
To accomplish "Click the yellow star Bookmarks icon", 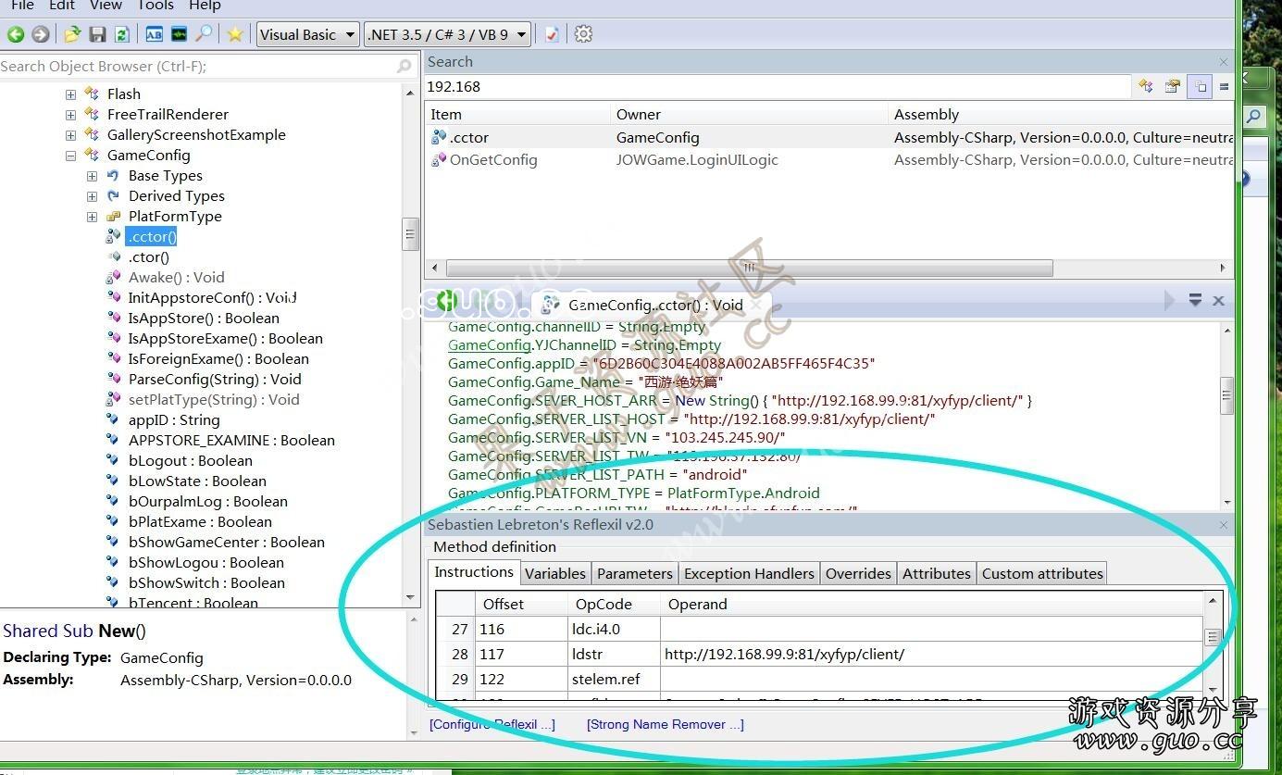I will pos(235,34).
